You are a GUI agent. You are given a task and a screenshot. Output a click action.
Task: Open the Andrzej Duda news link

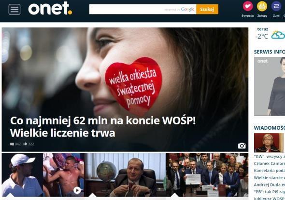[270, 185]
